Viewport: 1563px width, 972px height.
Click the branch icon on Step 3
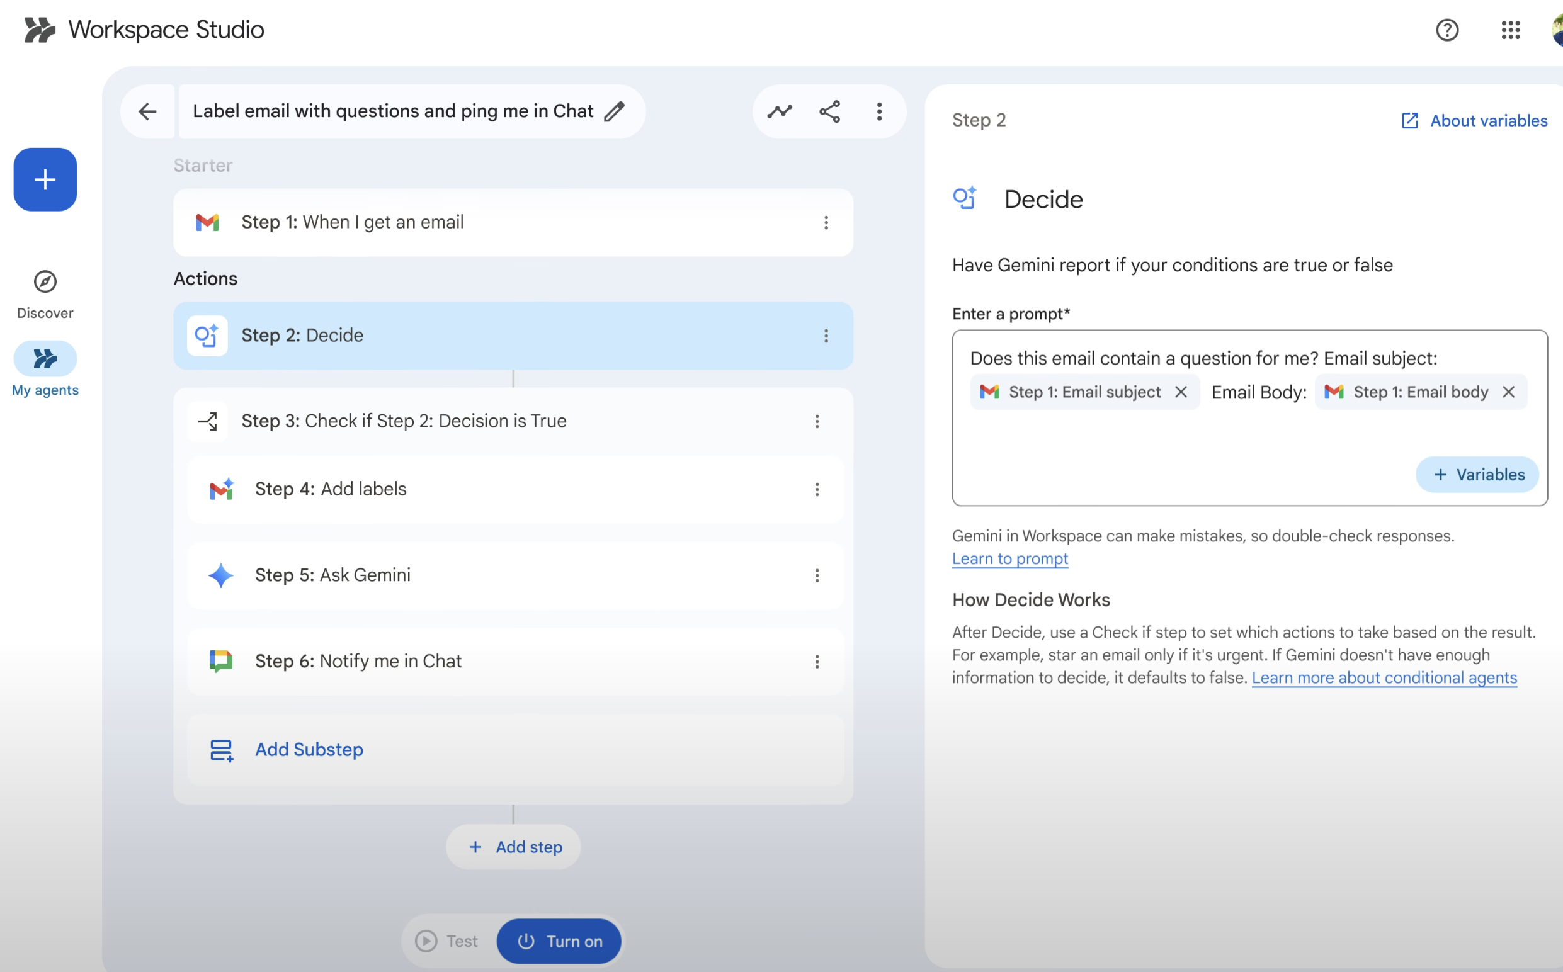(208, 421)
